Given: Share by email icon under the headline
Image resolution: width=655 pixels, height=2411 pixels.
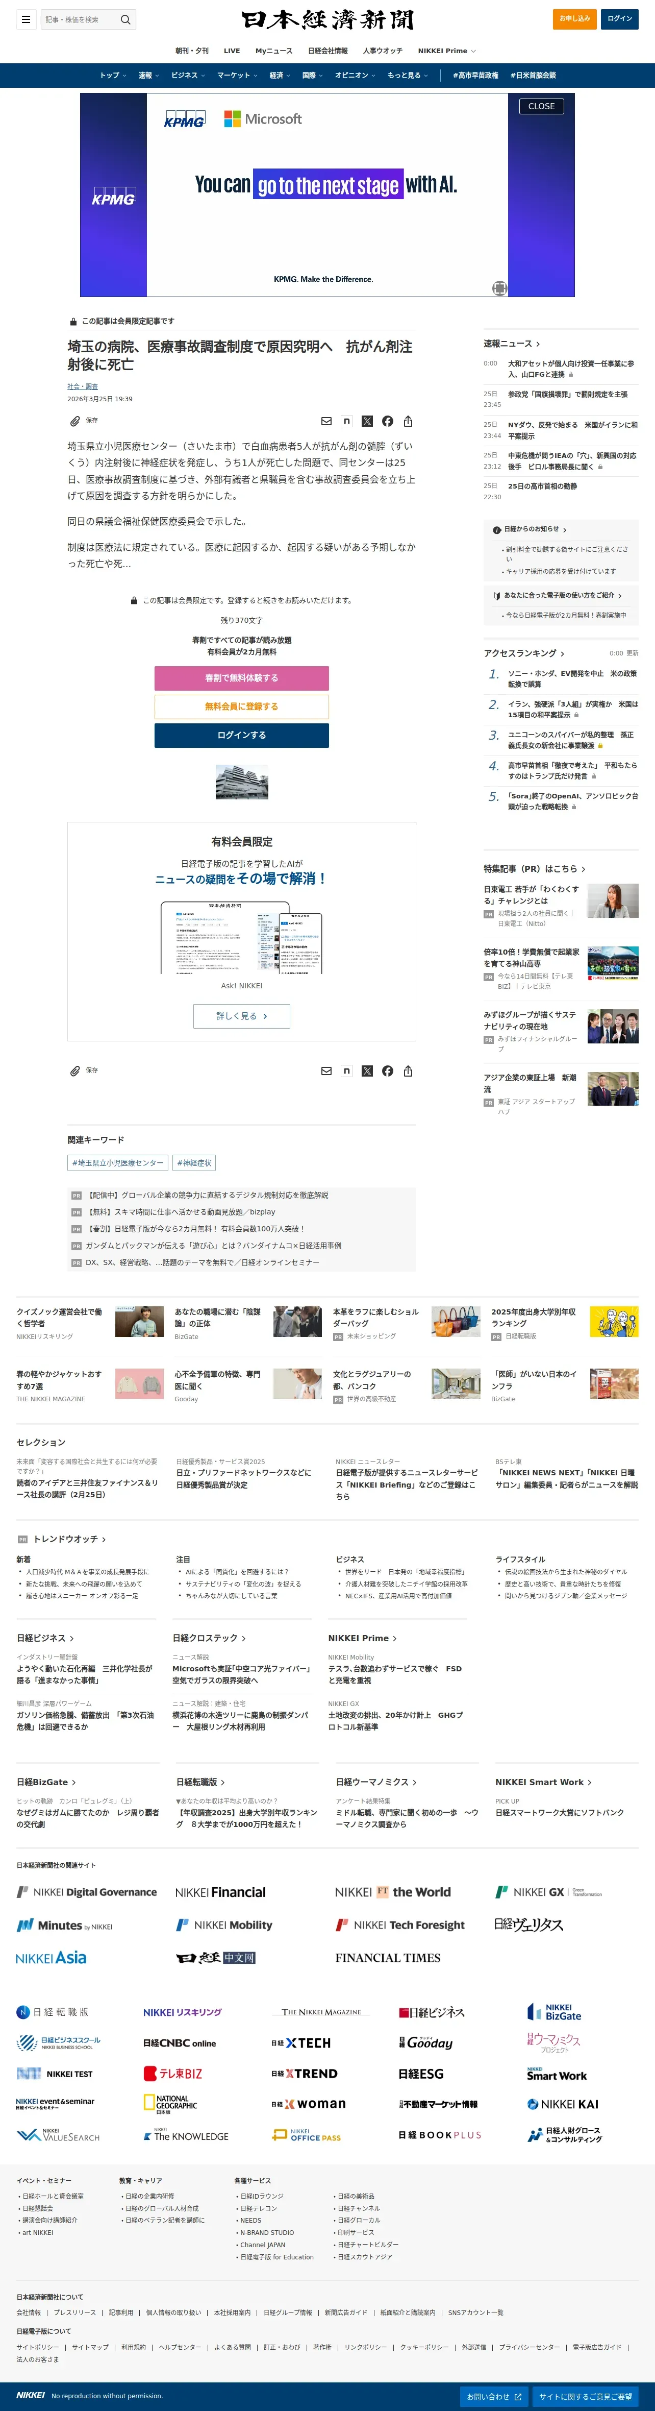Looking at the screenshot, I should [x=326, y=421].
